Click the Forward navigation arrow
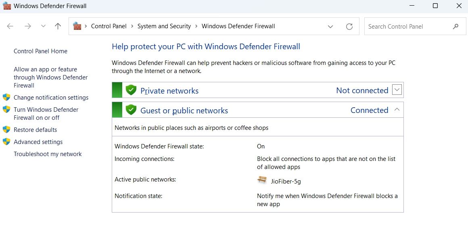Screen dimensions: 468x242 coord(27,26)
